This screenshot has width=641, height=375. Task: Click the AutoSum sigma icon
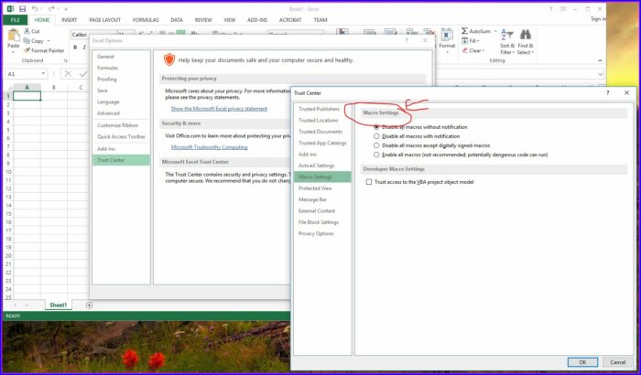465,31
